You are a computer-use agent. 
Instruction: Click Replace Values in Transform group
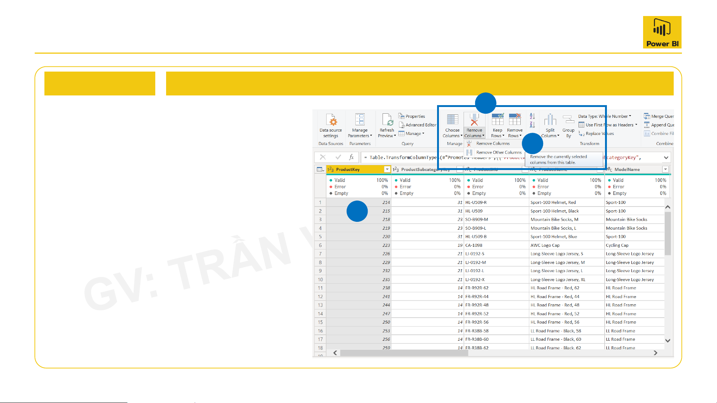pos(597,133)
